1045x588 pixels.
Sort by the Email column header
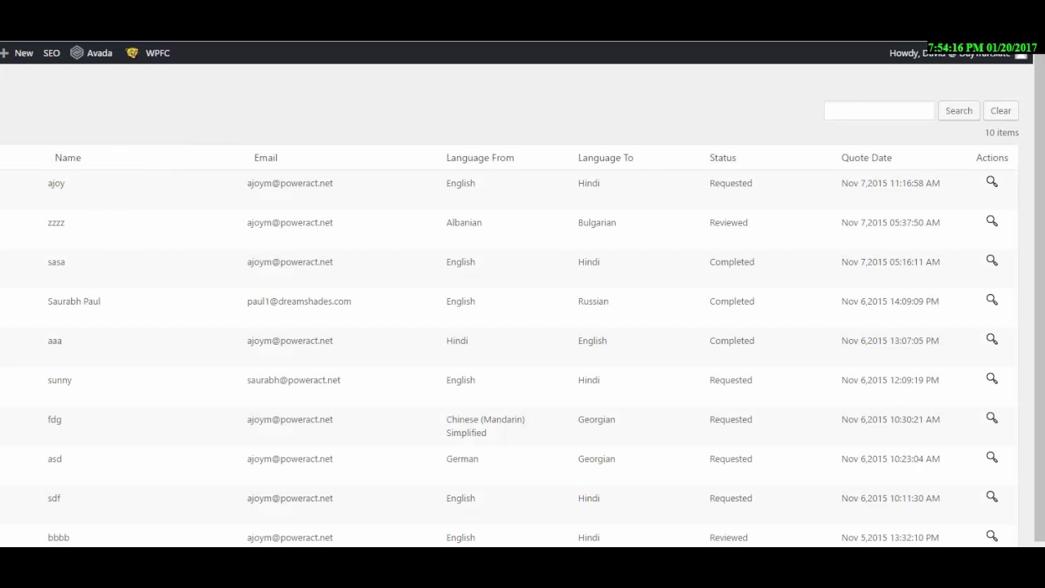[x=265, y=158]
